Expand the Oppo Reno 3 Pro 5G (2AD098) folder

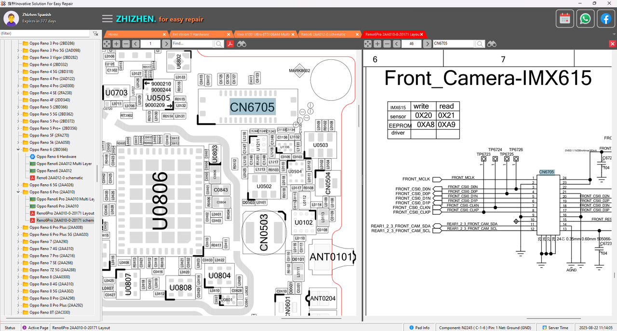tap(19, 50)
